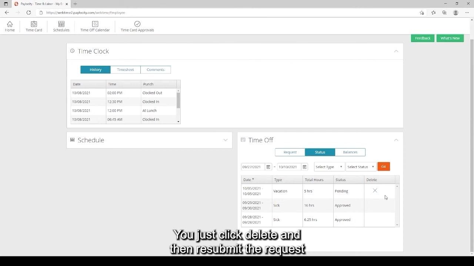Sort time off table by Date

(257, 180)
